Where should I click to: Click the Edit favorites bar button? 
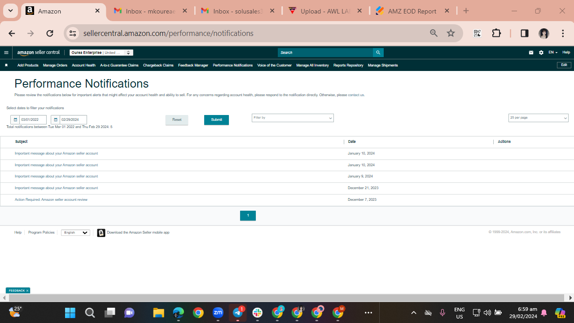pyautogui.click(x=564, y=65)
